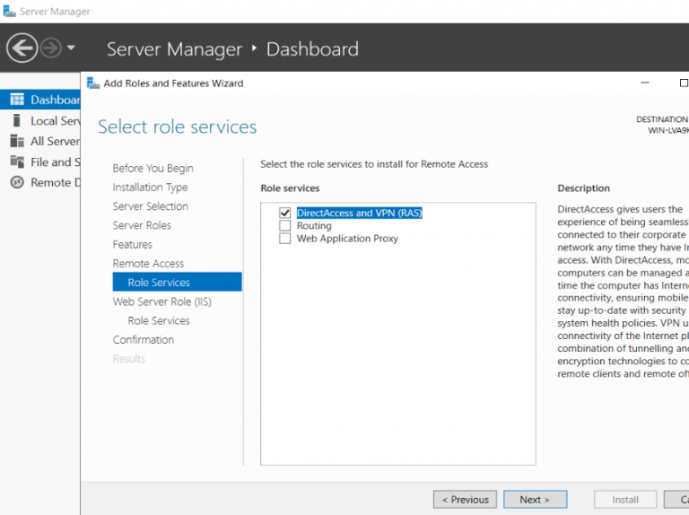Uncheck DirectAccess and VPN (RAS) checkbox
Screen dimensions: 689x515
[284, 214]
